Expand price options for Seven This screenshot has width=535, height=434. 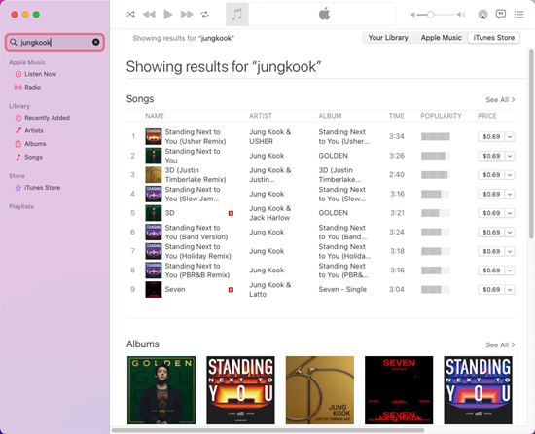pos(510,290)
